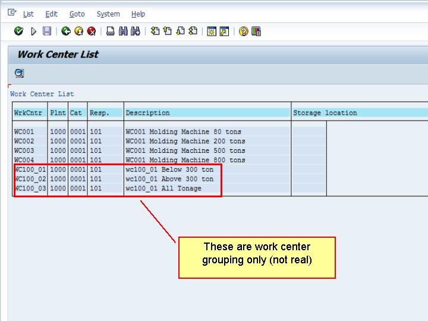Go to Previous Page icon

(x=168, y=31)
